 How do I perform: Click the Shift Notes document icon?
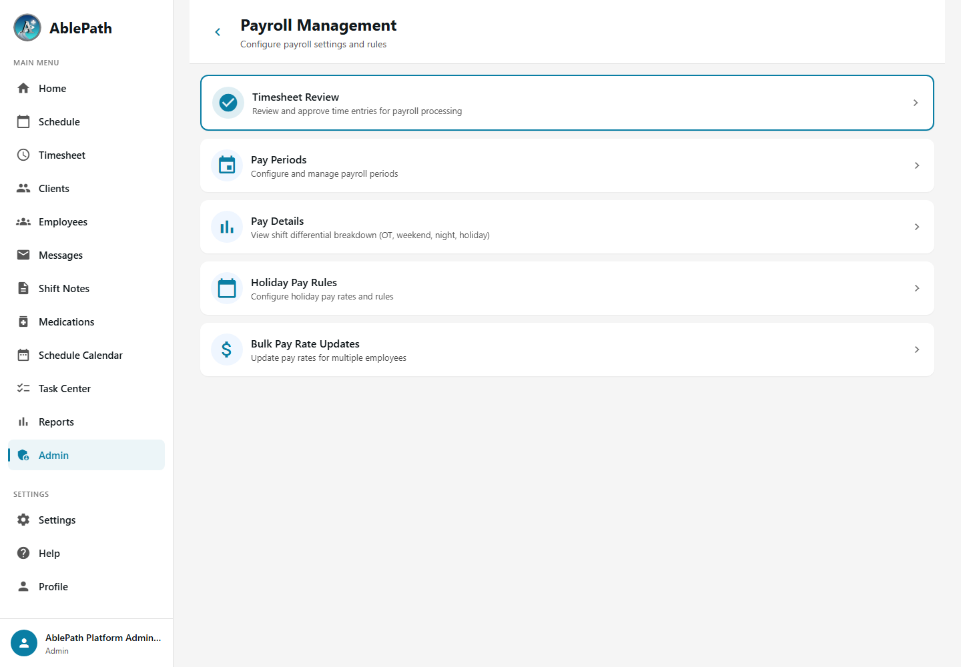23,288
